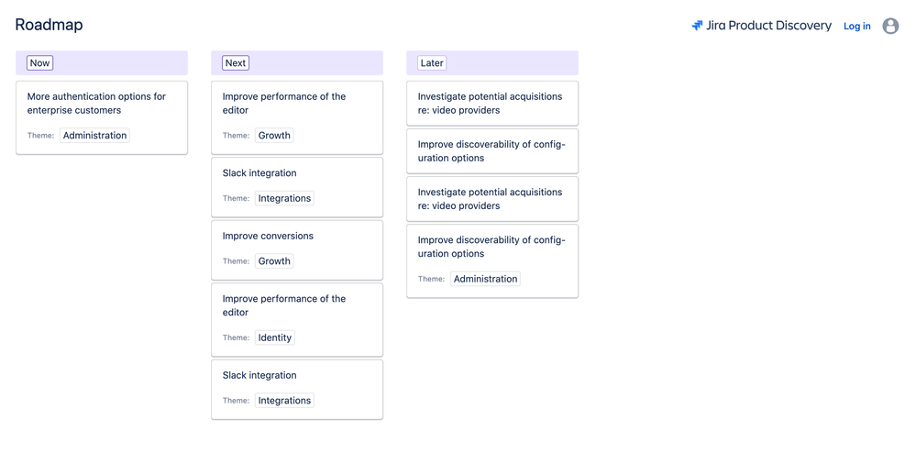Image resolution: width=916 pixels, height=453 pixels.
Task: Open first Improve discoverability of configuration options card
Action: tap(492, 151)
